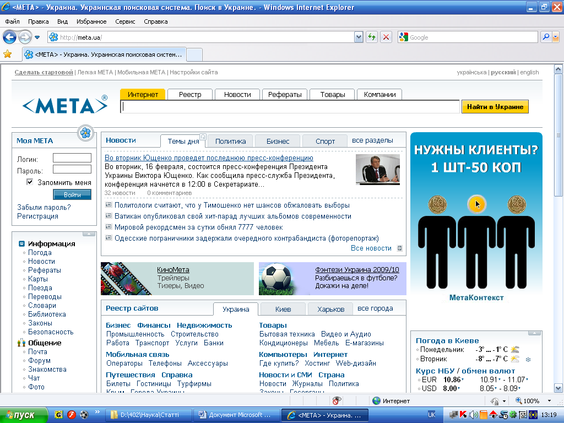Collapse the left Информация panel arrow
This screenshot has width=564, height=423.
(x=89, y=234)
